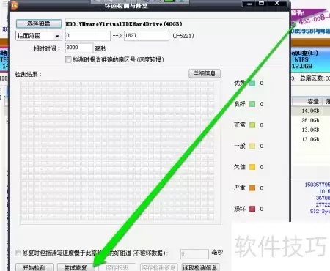Open the 柱面范围 dropdown
Image resolution: width=330 pixels, height=271 pixels.
click(x=39, y=36)
